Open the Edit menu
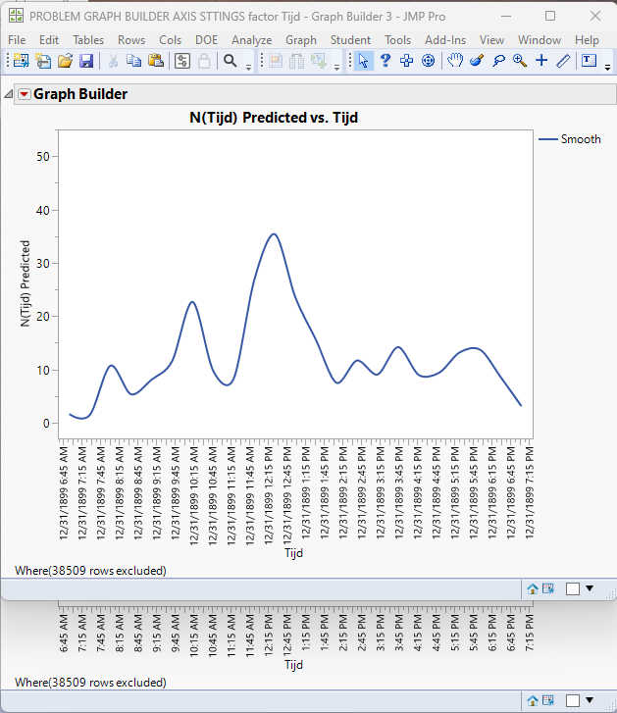Image resolution: width=617 pixels, height=713 pixels. tap(49, 40)
